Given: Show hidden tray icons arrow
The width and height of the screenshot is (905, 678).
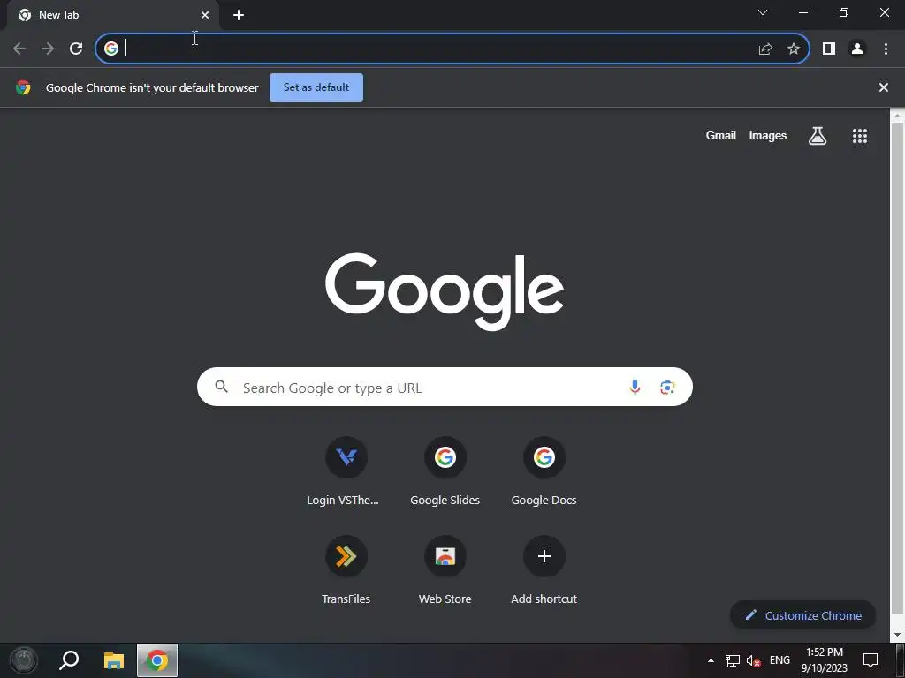Looking at the screenshot, I should coord(711,660).
